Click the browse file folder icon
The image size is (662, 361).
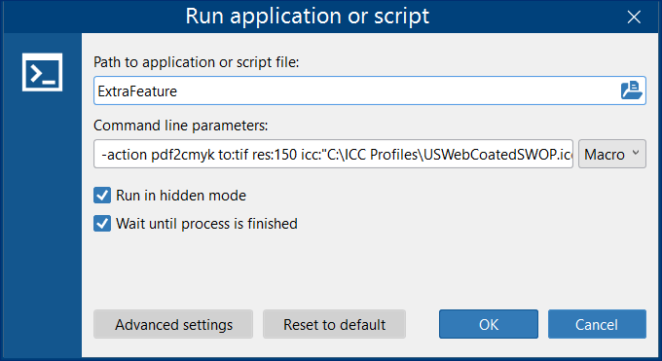click(x=631, y=90)
